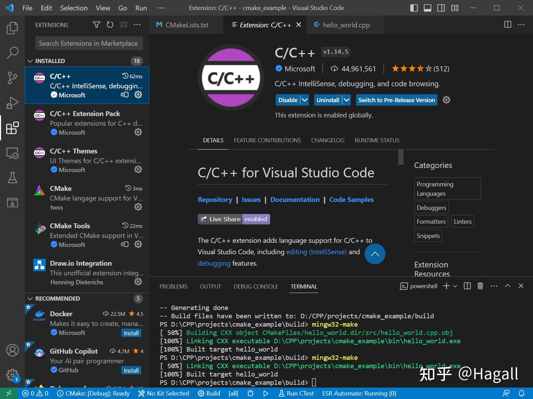Toggle the Secondary Side Bar
533x399 pixels.
[x=441, y=8]
